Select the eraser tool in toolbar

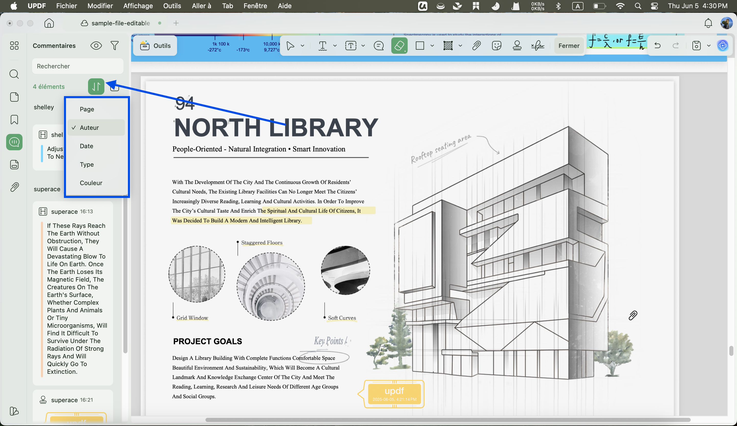click(399, 46)
